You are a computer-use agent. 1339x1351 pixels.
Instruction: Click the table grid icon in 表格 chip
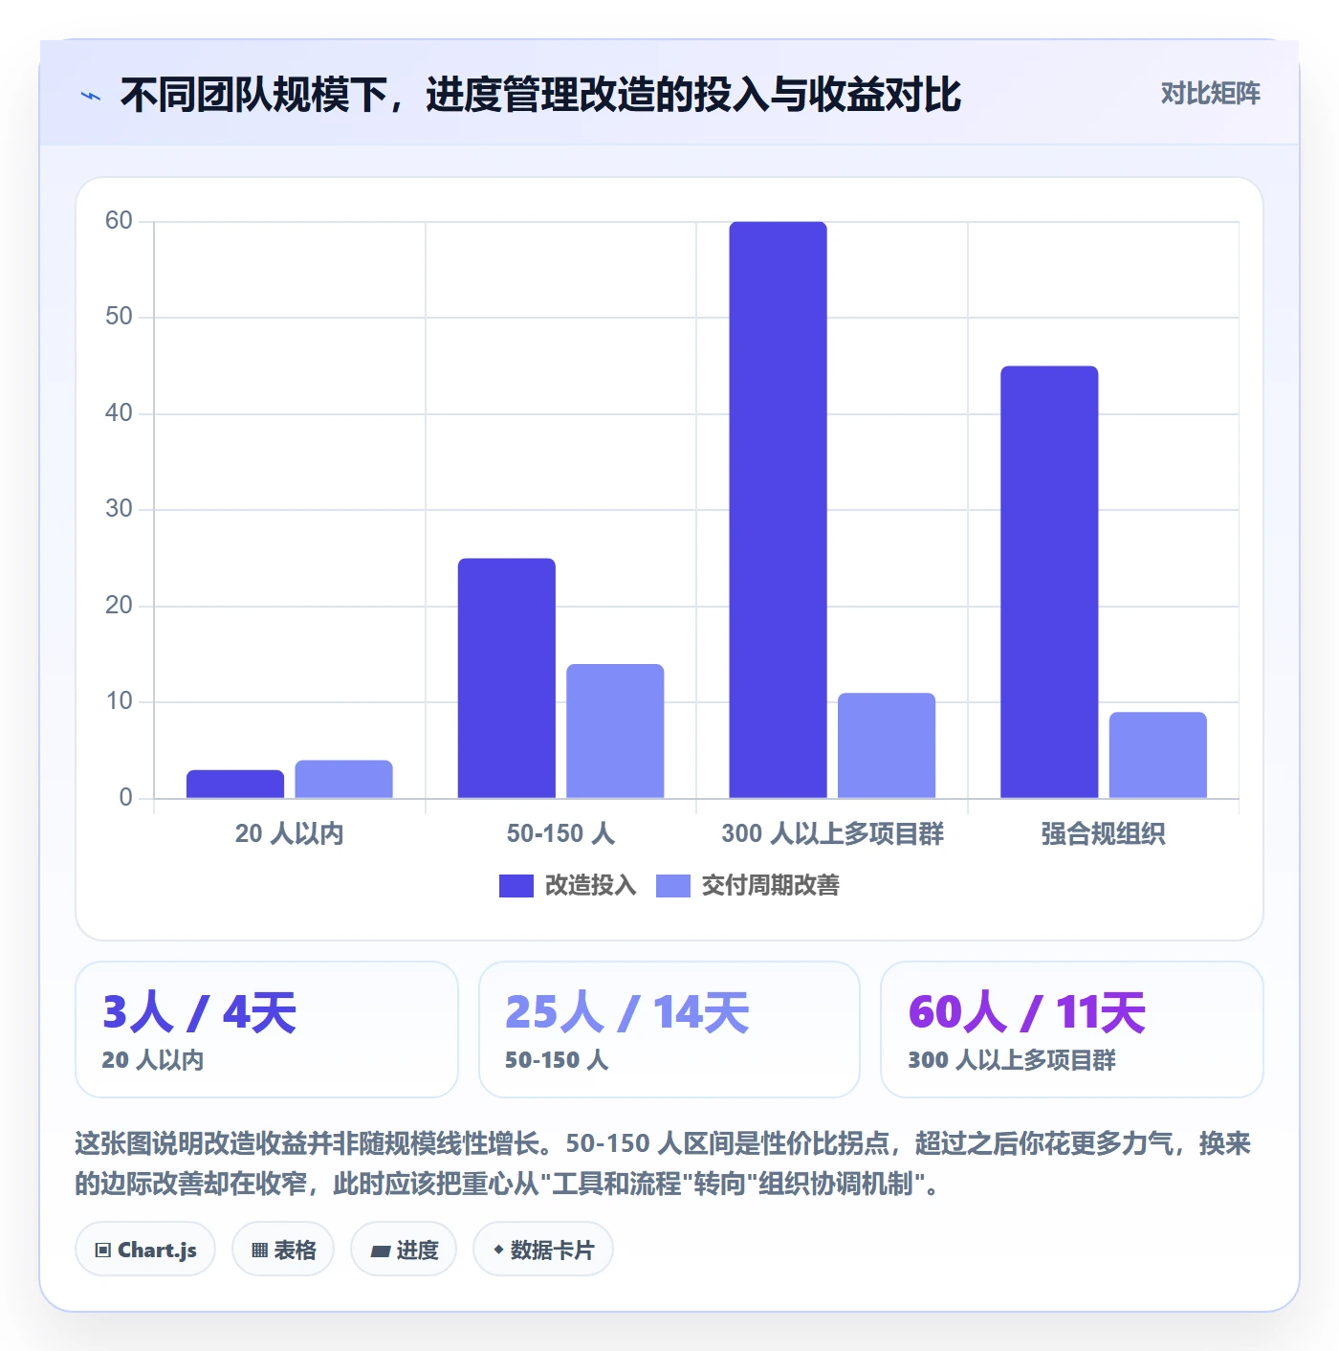tap(259, 1250)
